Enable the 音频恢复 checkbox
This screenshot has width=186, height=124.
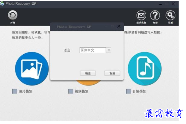coord(129,91)
